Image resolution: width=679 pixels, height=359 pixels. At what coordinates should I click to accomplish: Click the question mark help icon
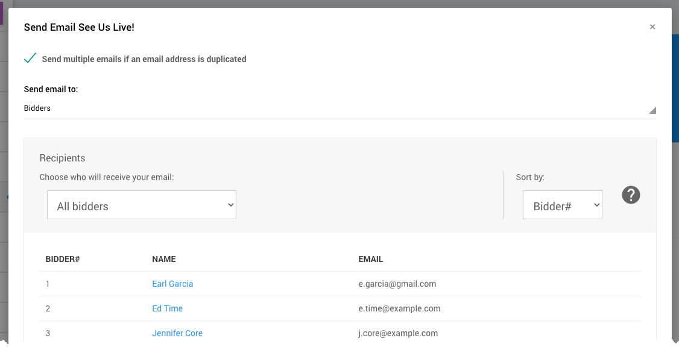tap(631, 195)
